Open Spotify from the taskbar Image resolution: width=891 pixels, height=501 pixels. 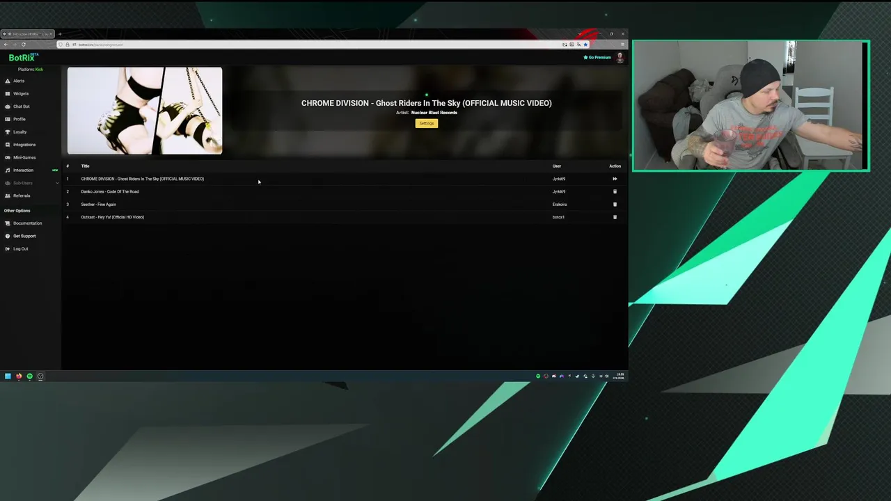[29, 376]
